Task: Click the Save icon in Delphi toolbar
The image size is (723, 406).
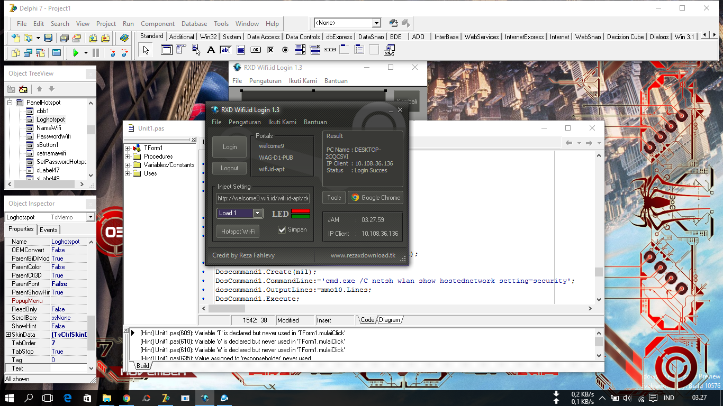Action: (x=48, y=38)
